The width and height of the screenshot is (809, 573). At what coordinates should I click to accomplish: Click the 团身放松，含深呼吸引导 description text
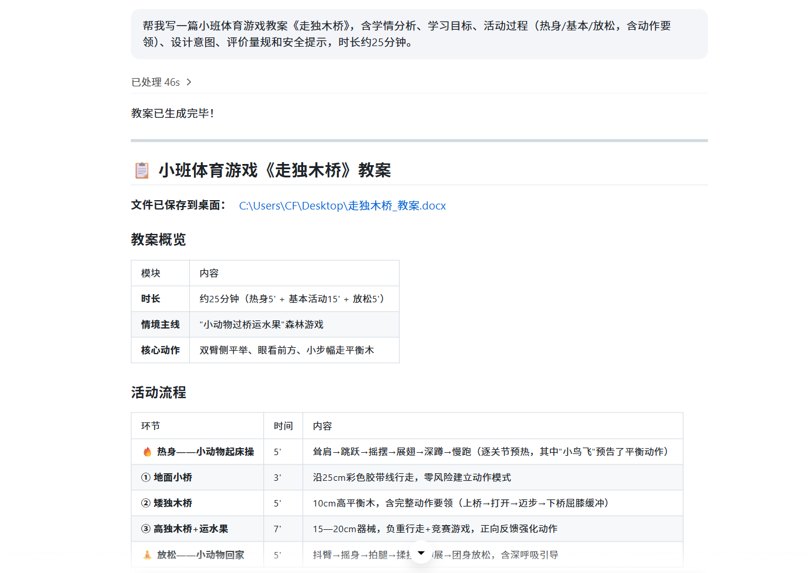[x=505, y=555]
